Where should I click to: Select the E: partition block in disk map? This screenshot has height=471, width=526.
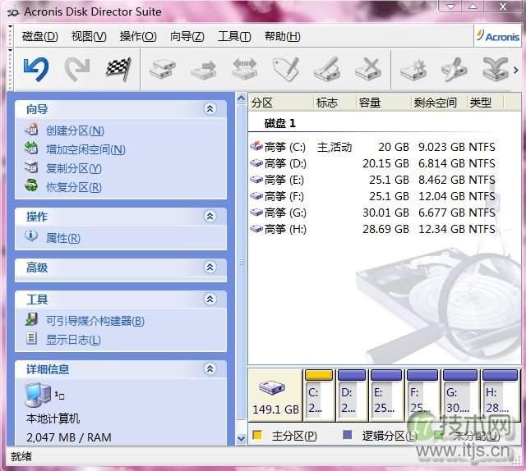[386, 395]
